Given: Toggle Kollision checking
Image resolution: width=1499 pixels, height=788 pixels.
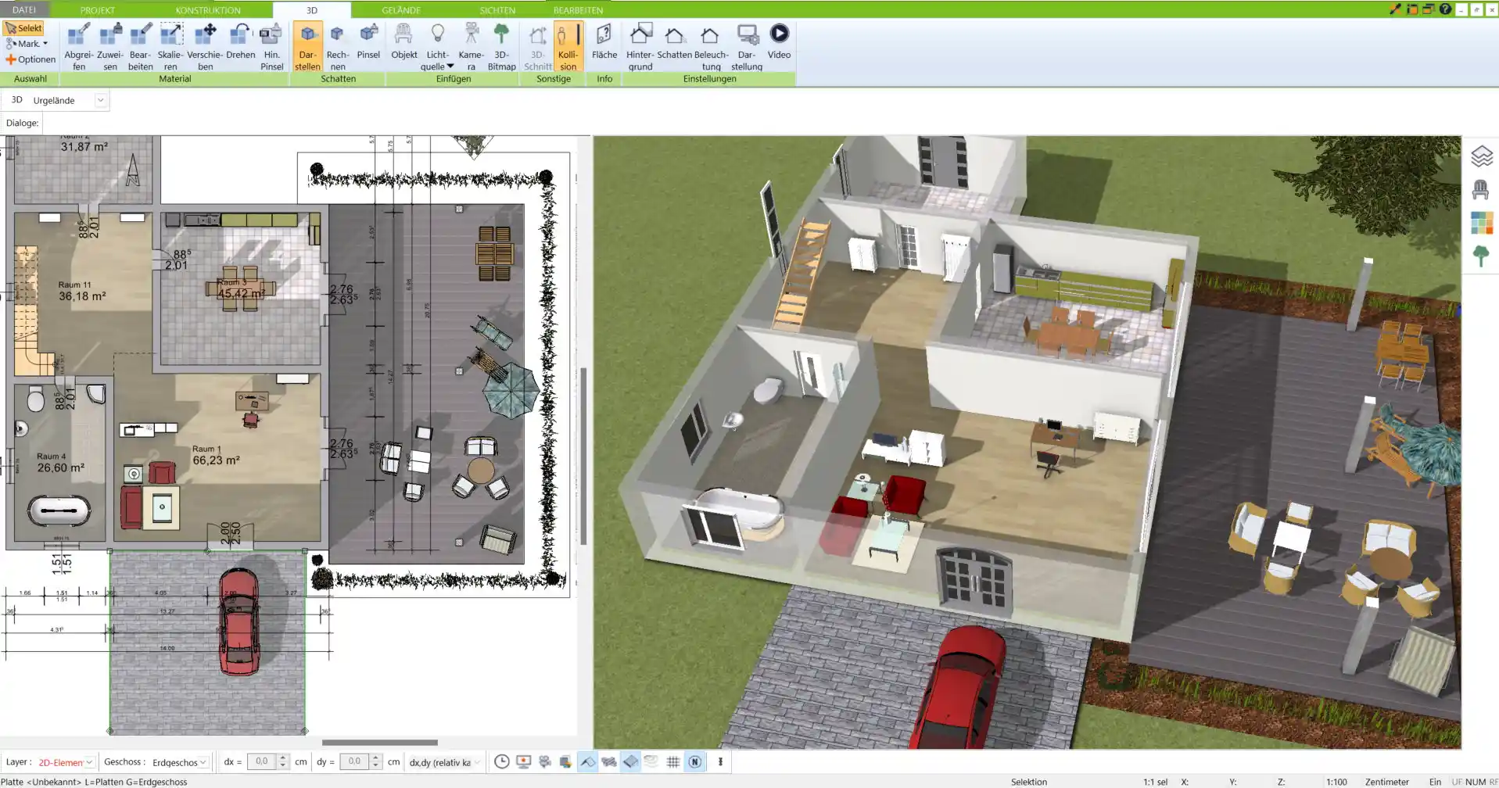Looking at the screenshot, I should point(568,47).
